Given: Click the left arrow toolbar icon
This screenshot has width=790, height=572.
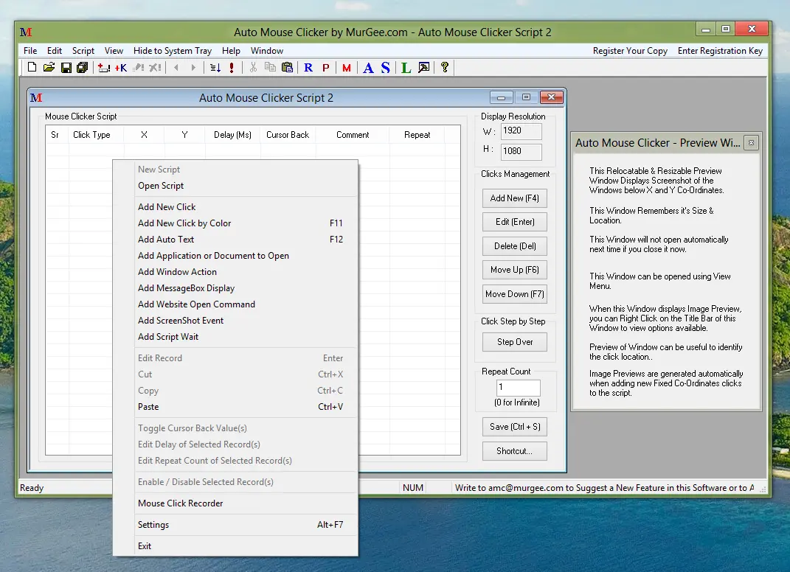Looking at the screenshot, I should tap(176, 68).
